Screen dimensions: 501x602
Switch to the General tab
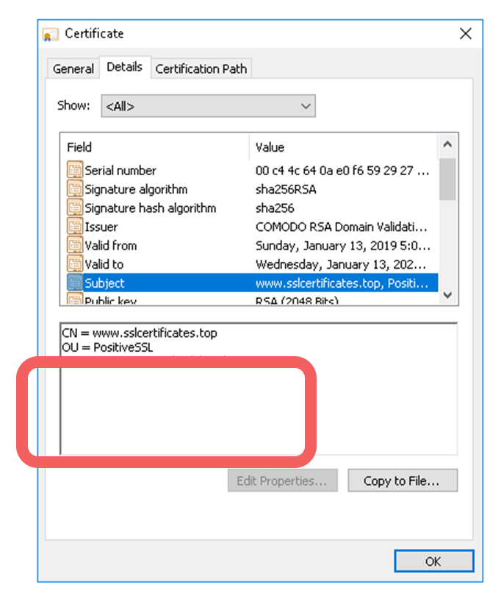(x=73, y=69)
